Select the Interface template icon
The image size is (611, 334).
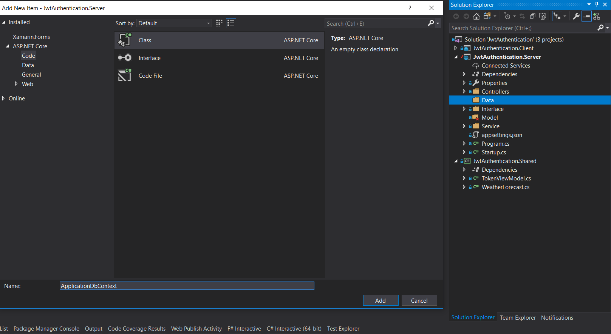[125, 58]
